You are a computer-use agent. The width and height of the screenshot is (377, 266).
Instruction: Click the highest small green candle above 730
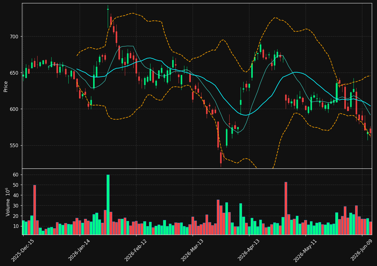(x=108, y=9)
